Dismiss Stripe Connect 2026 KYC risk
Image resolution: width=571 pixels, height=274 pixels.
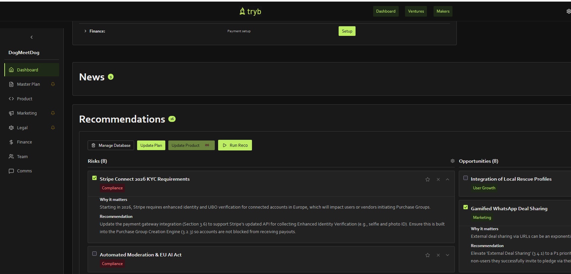tap(438, 179)
